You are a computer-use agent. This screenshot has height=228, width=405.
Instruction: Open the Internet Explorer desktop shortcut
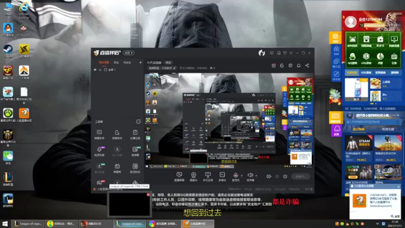[x=24, y=8]
